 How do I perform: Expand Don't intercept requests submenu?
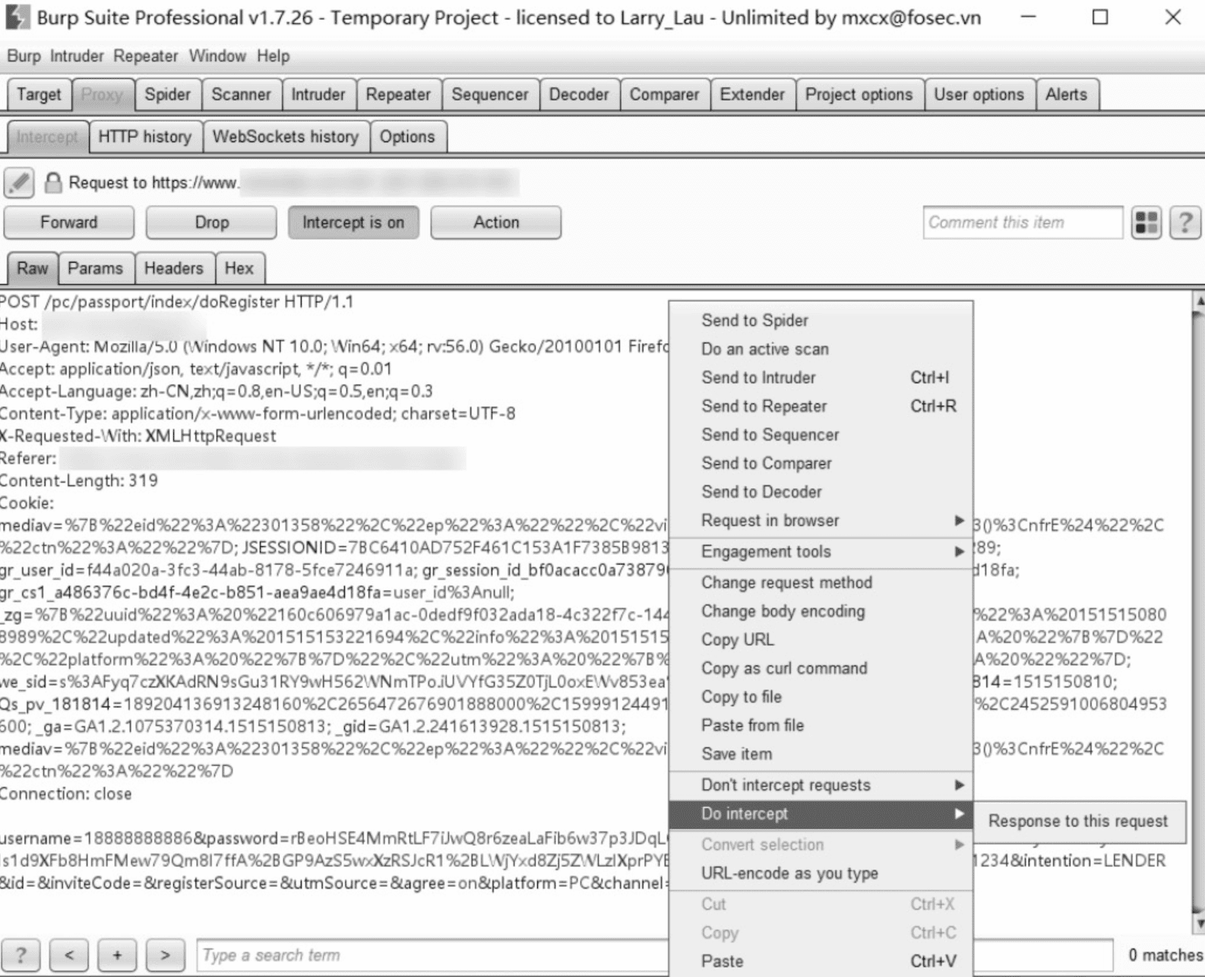click(x=821, y=785)
